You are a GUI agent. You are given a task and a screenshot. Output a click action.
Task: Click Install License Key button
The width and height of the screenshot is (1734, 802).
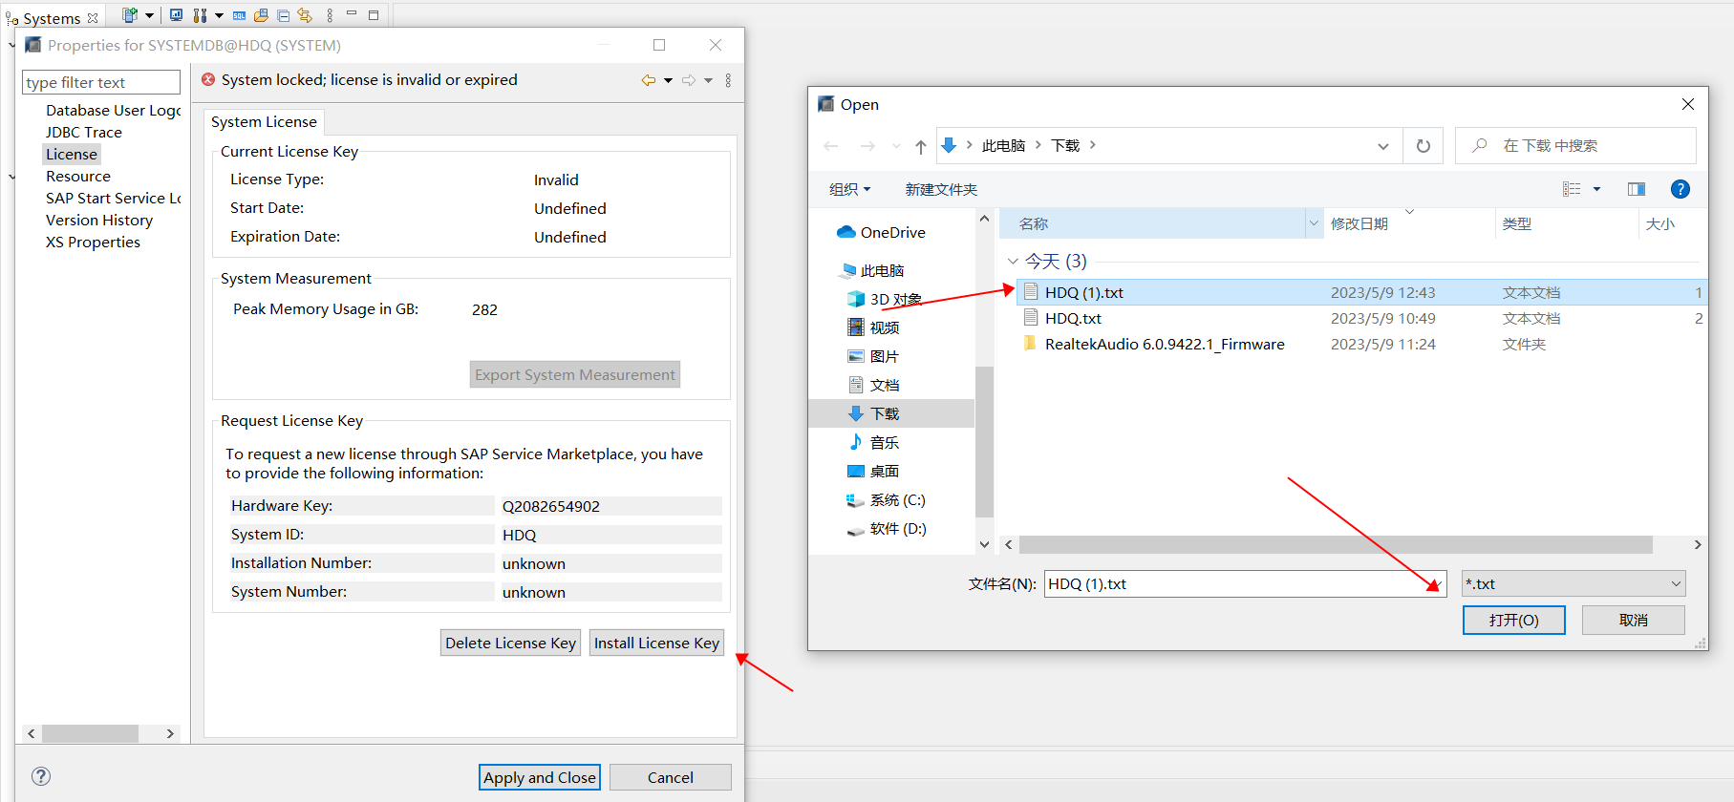tap(656, 643)
